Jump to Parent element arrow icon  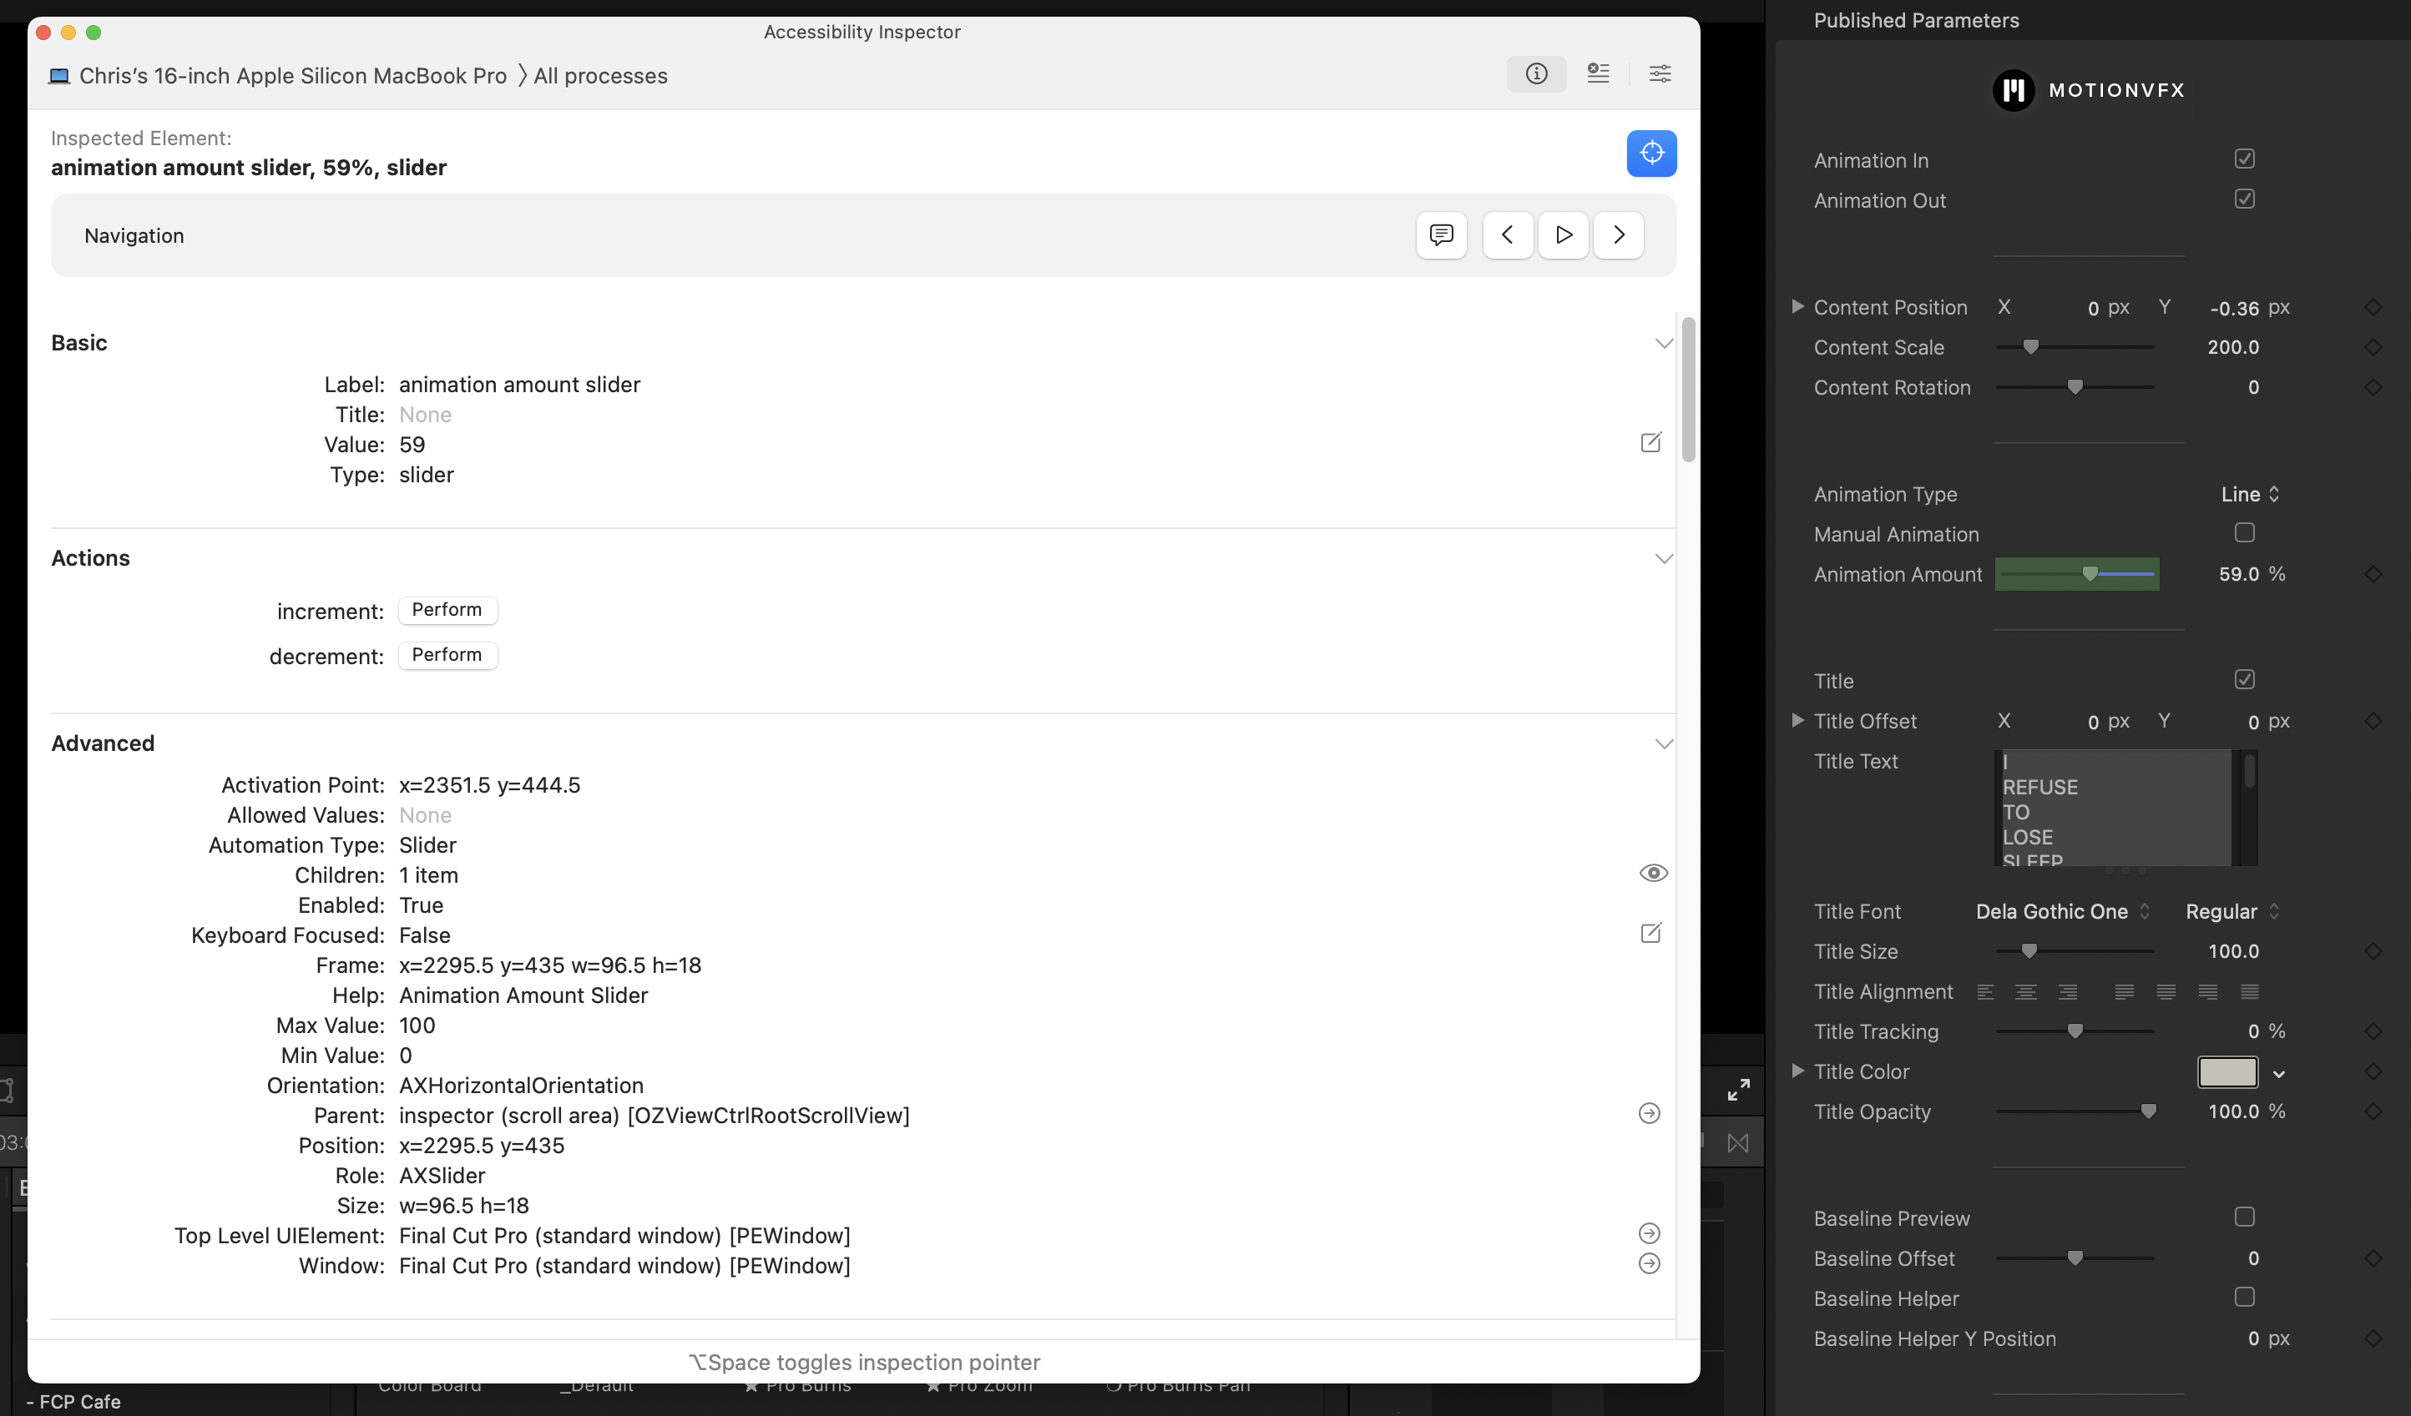(1650, 1113)
